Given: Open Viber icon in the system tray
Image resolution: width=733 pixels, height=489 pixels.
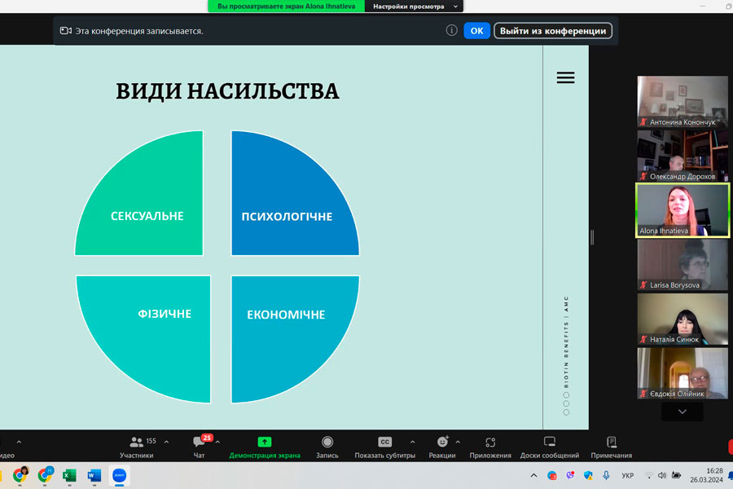Looking at the screenshot, I should 570,475.
